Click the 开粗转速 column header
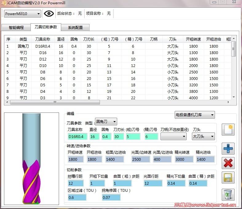Viewport: 242px width, 209px height. [193, 39]
